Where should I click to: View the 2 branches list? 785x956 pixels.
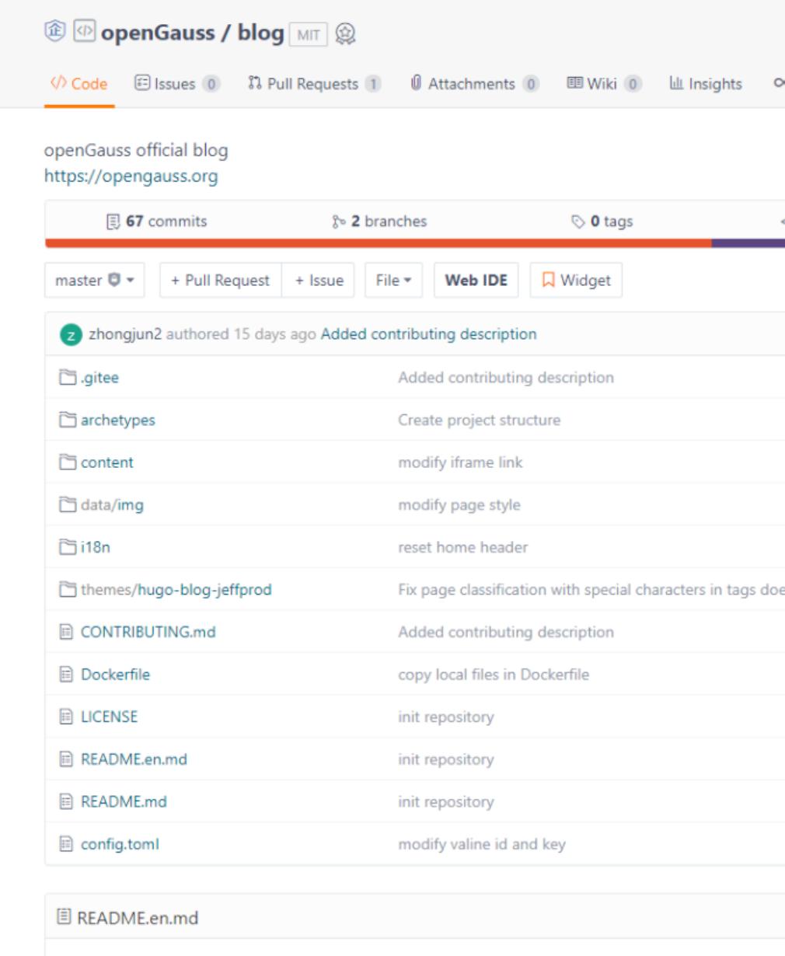coord(379,221)
